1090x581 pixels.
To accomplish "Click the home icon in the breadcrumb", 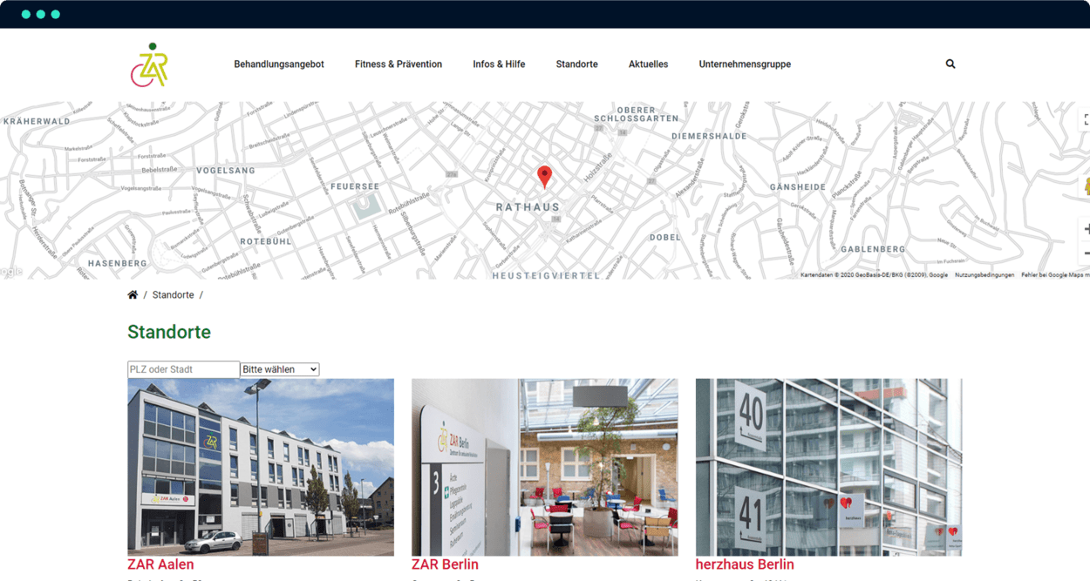I will [x=133, y=295].
